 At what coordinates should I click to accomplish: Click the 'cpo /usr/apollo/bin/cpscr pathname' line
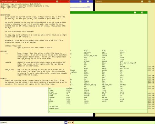tap(19, 31)
